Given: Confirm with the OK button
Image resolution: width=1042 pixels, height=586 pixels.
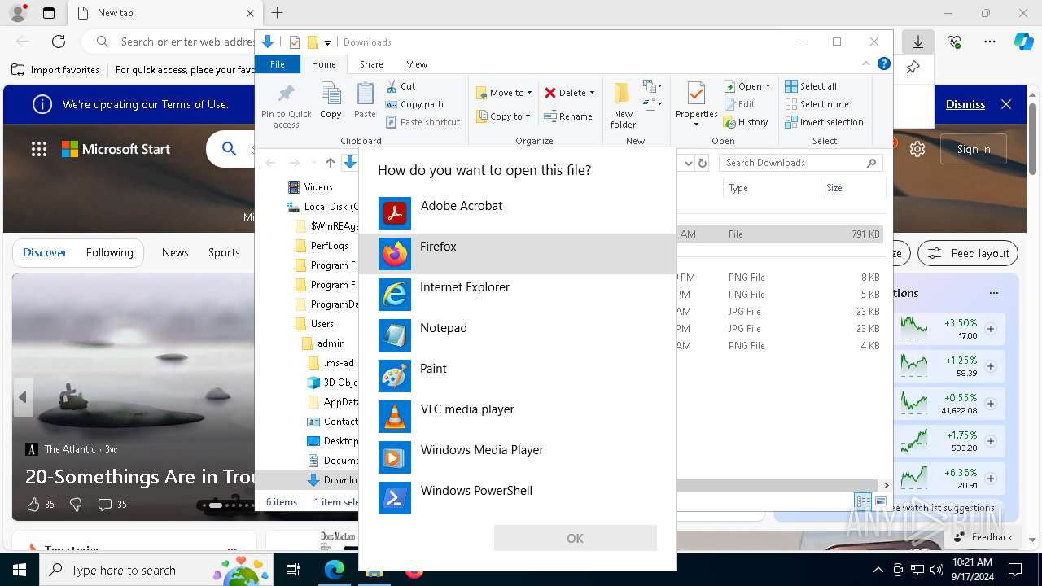Looking at the screenshot, I should click(x=575, y=538).
